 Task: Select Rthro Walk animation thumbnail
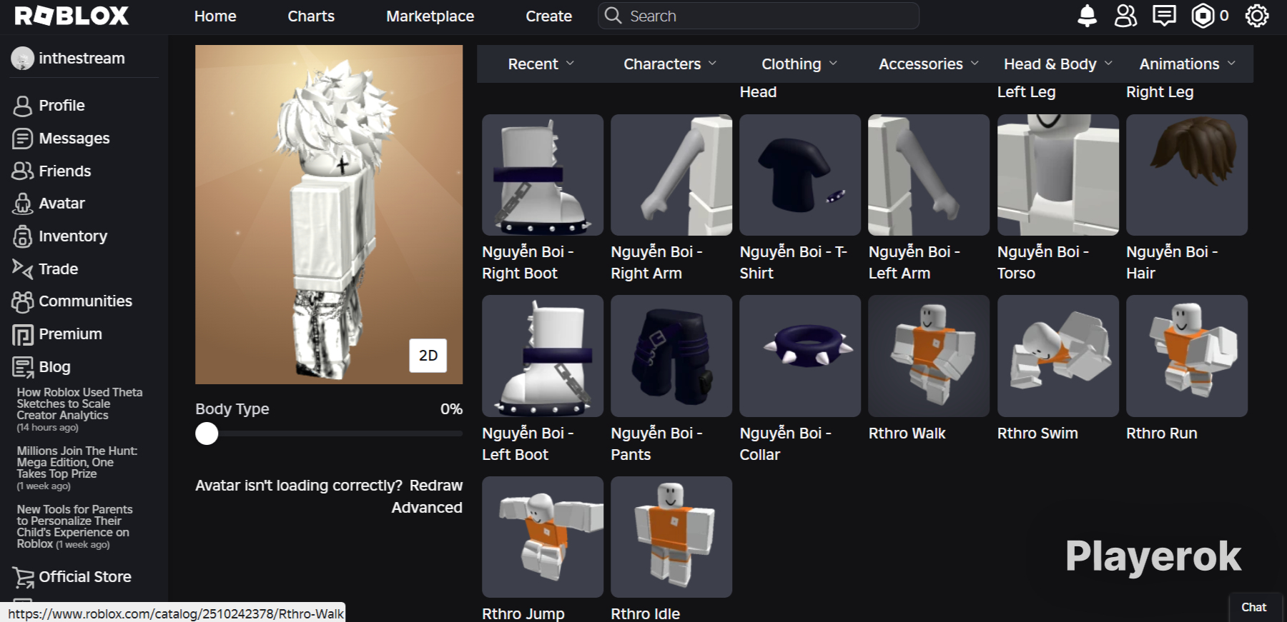929,356
